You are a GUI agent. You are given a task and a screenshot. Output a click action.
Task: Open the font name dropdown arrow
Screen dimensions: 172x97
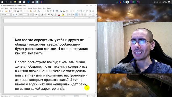click(x=28, y=15)
